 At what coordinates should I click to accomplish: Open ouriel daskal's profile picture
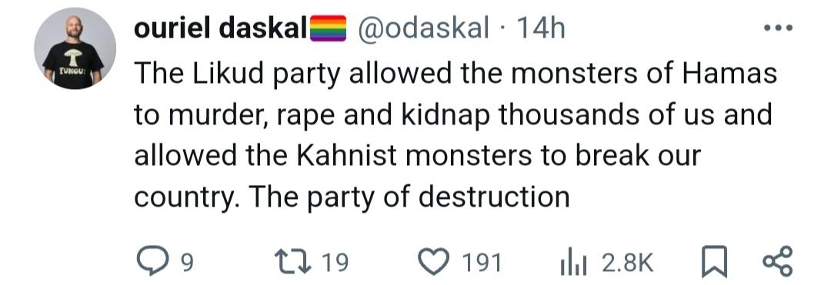tap(75, 48)
